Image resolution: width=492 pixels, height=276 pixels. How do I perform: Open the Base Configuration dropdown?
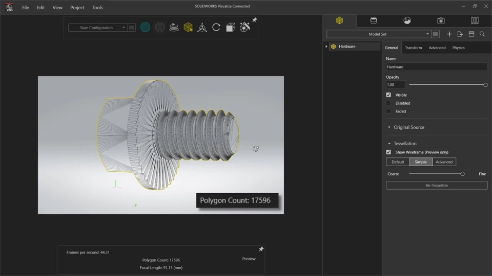click(97, 28)
